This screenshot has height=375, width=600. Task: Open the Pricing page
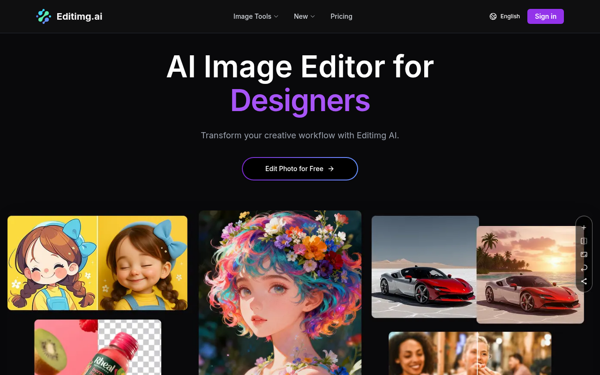tap(341, 16)
